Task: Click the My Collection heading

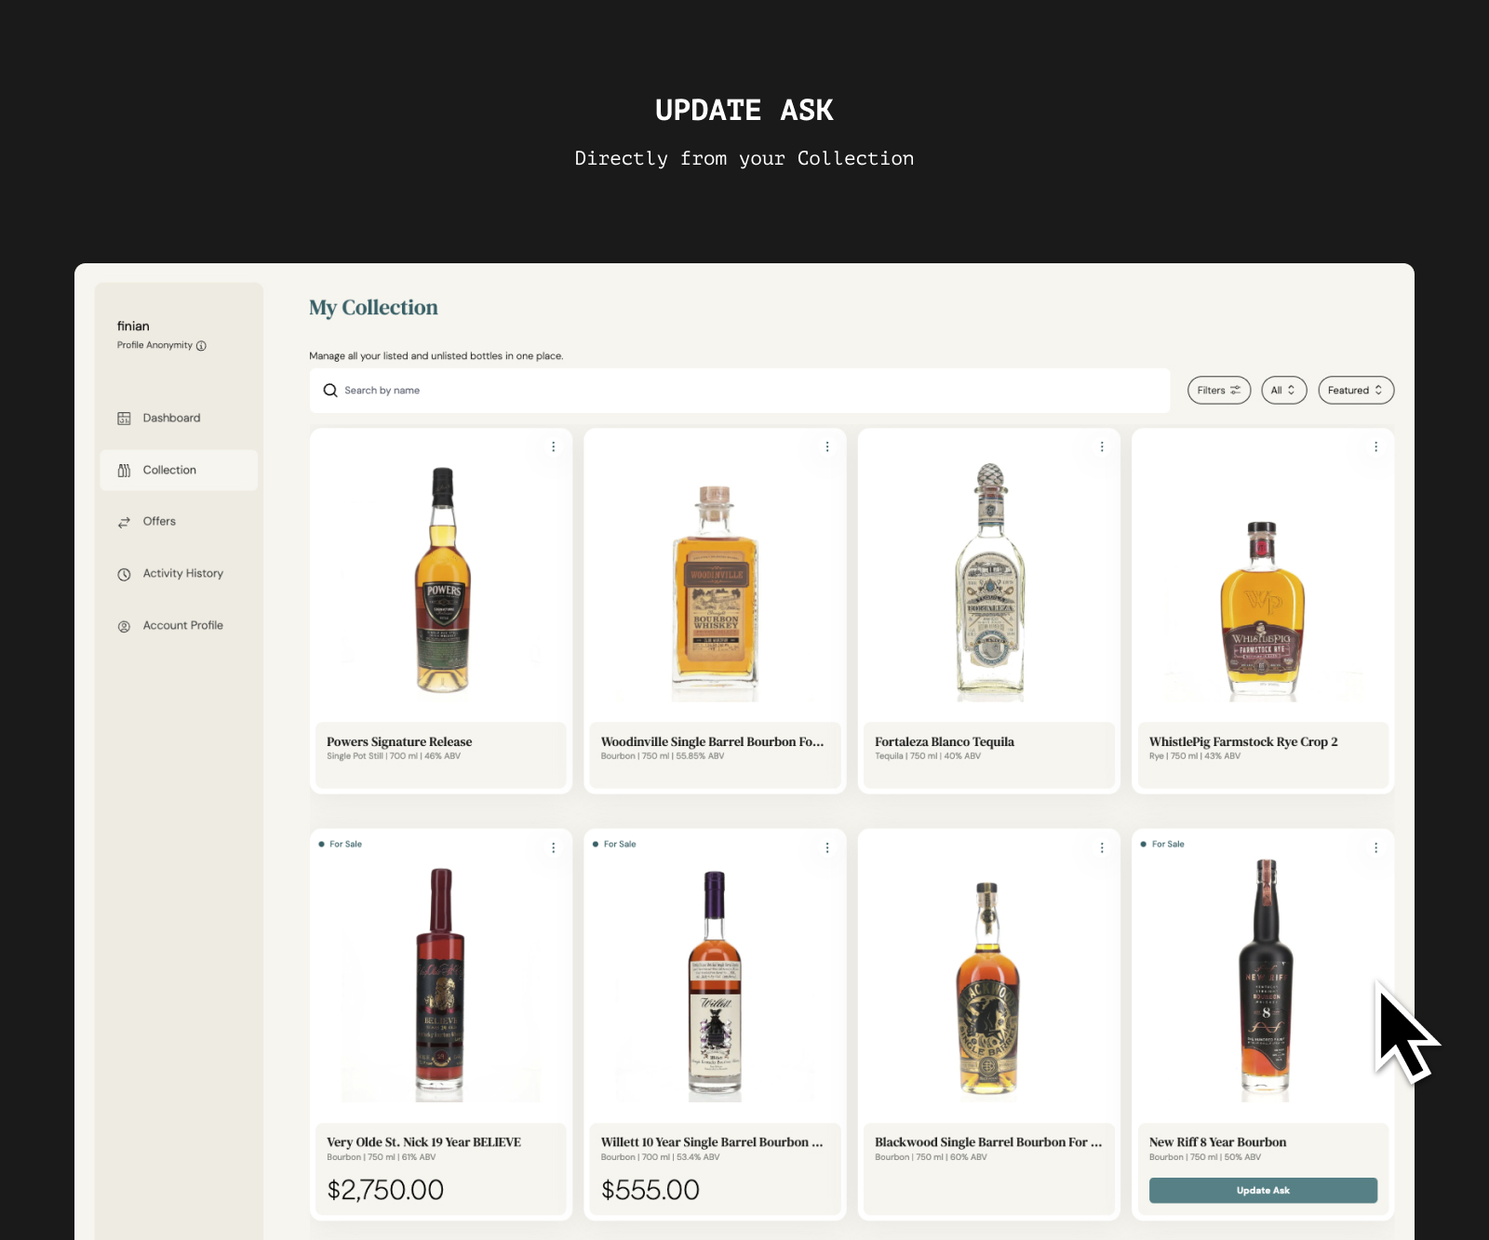Action: pos(373,308)
